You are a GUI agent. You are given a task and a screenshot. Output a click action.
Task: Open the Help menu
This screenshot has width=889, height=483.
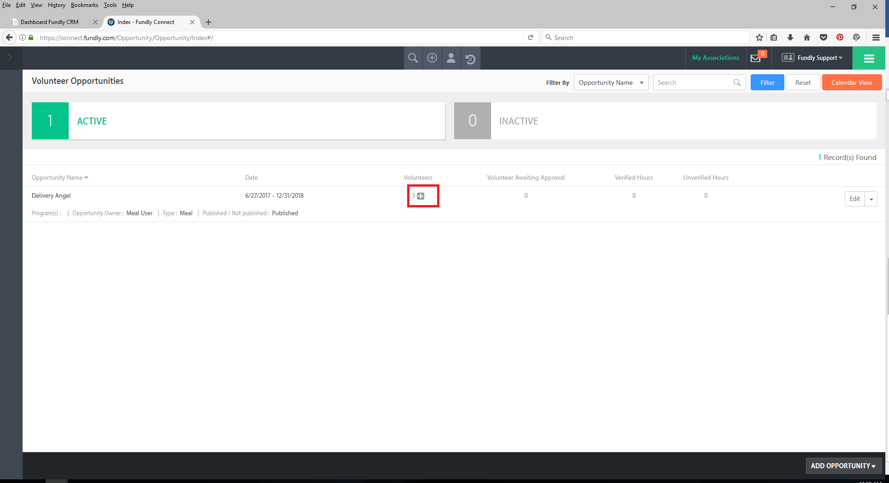tap(128, 5)
